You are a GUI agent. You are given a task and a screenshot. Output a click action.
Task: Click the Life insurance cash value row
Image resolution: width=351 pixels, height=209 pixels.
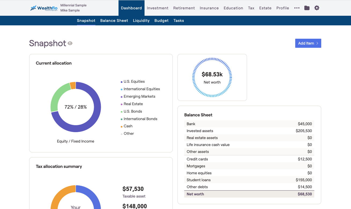click(249, 145)
